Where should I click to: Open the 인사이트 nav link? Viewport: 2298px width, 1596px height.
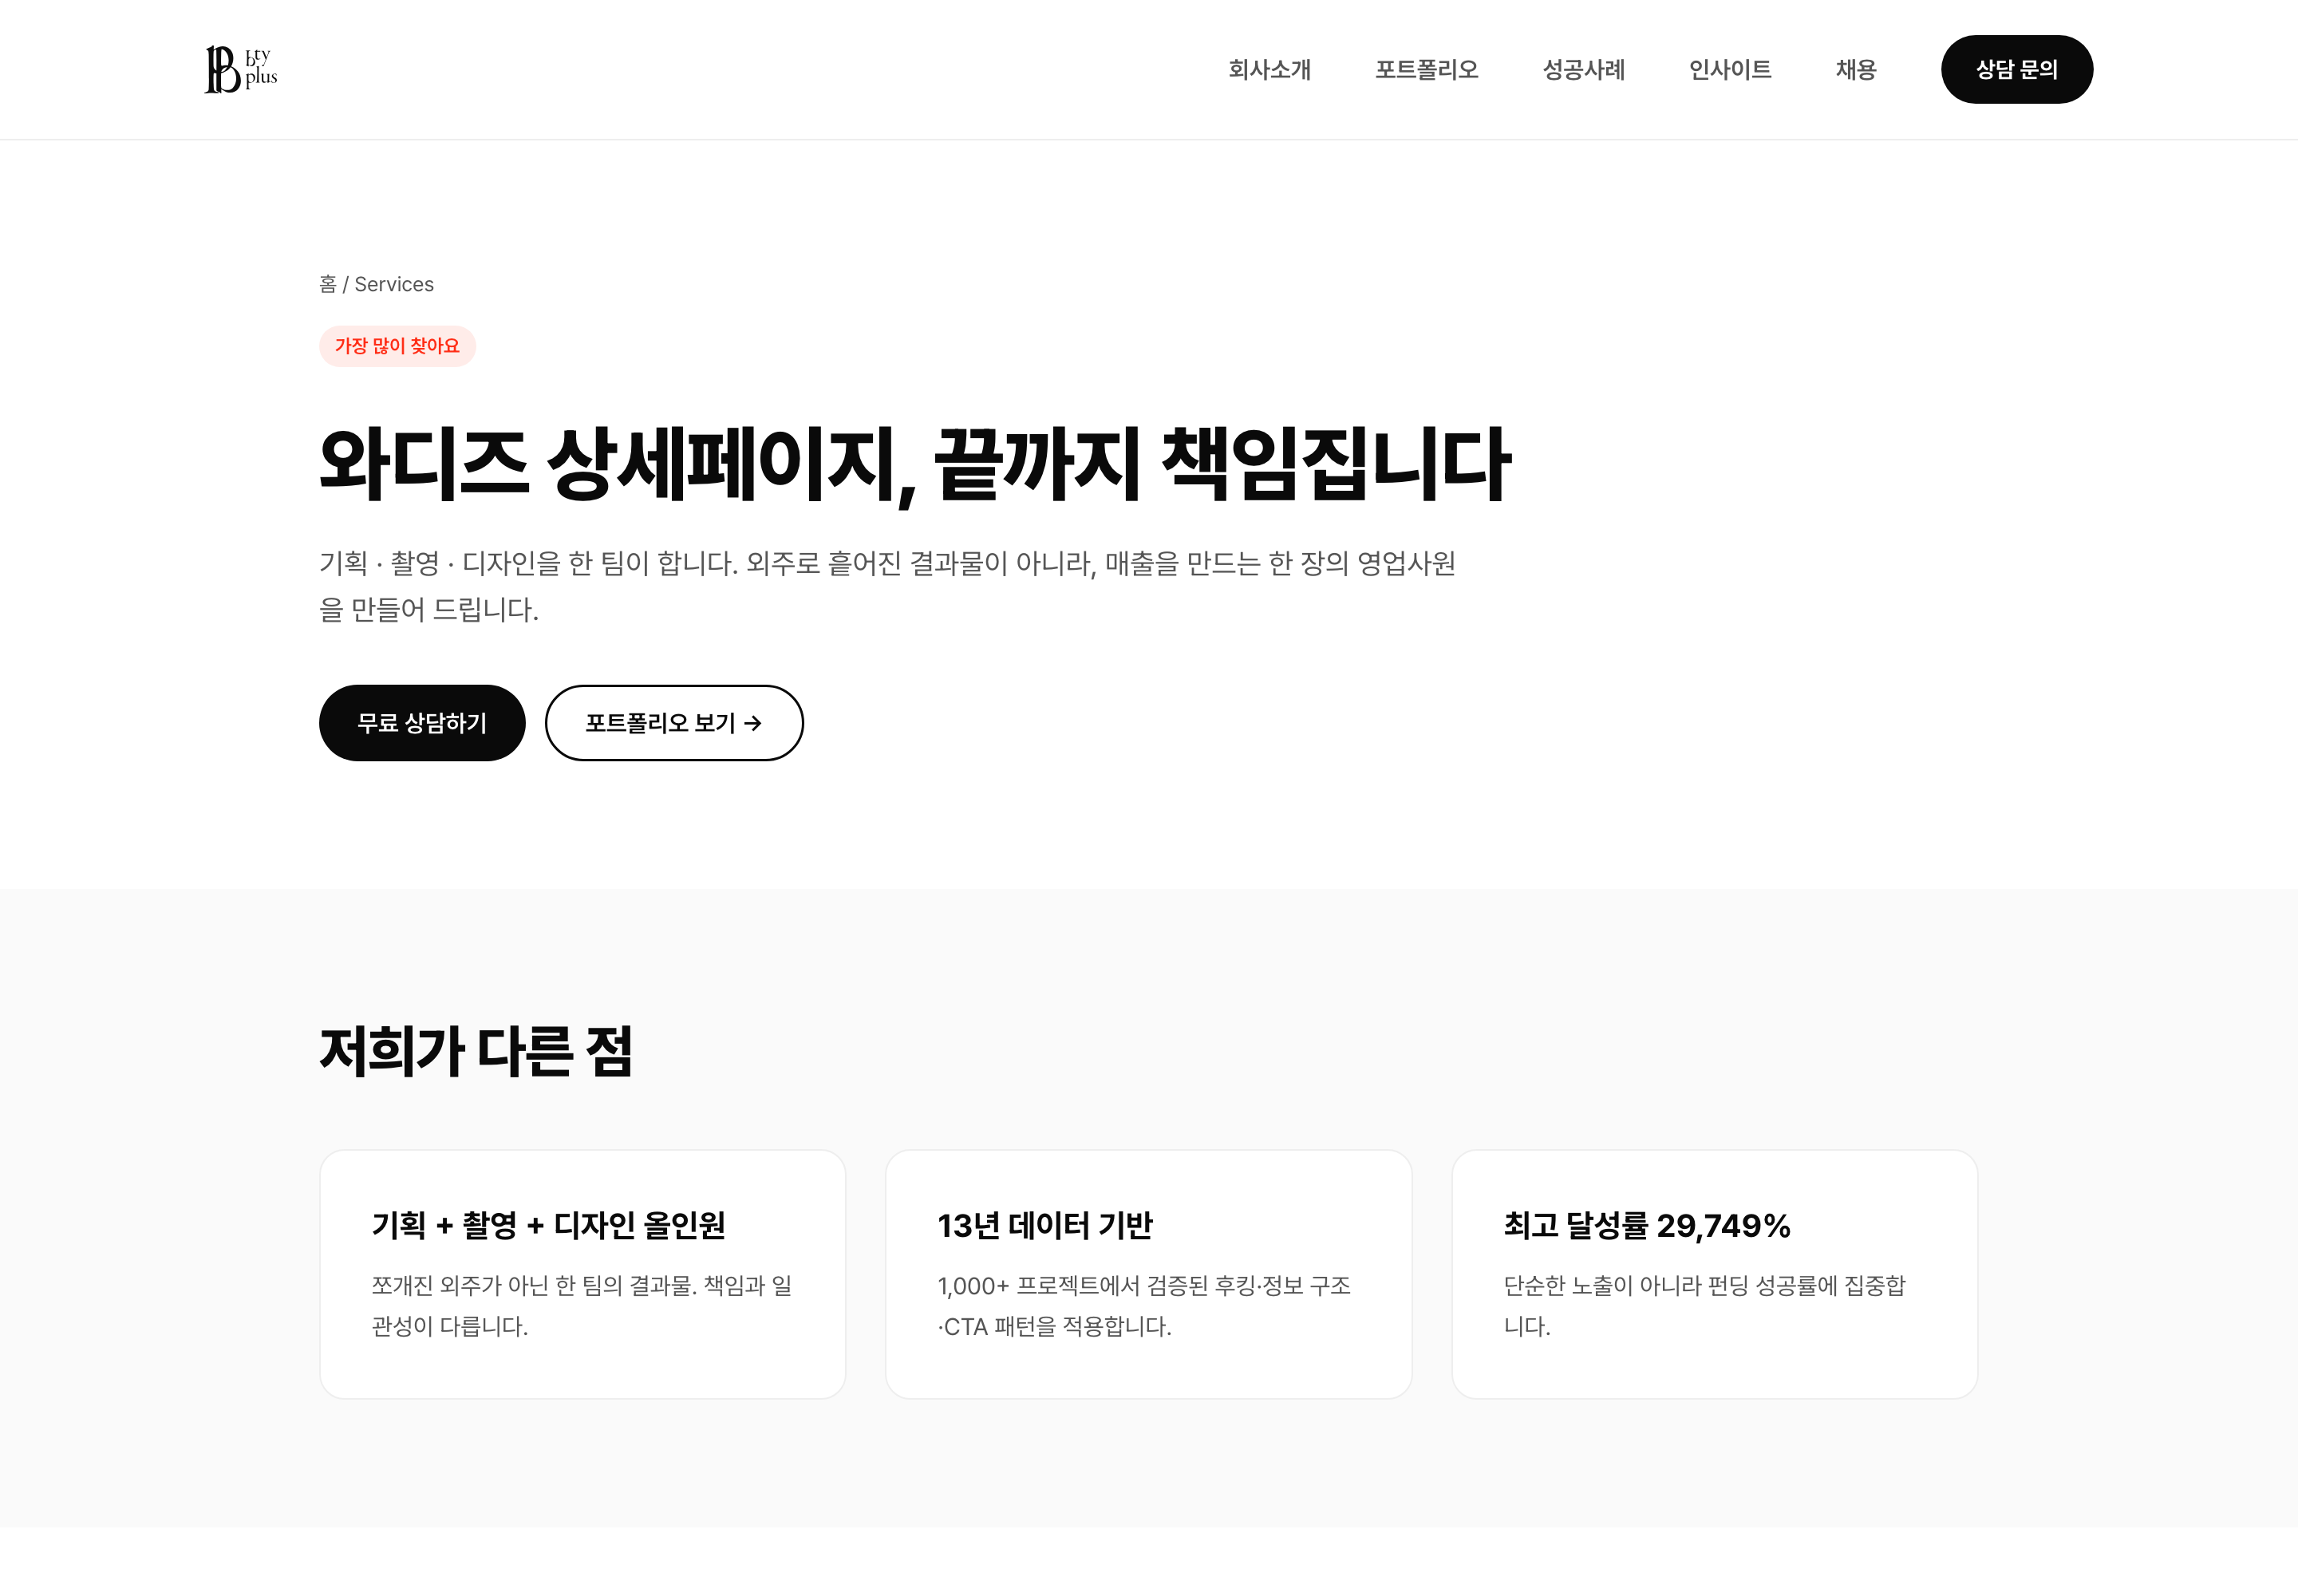1729,70
